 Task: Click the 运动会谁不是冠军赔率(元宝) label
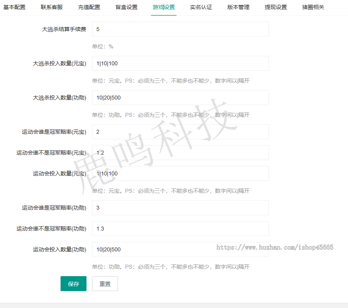click(51, 153)
